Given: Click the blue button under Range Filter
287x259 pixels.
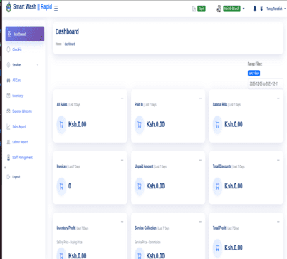Looking at the screenshot, I should coord(254,73).
